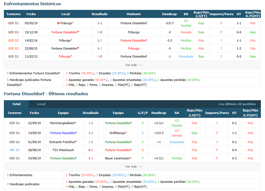Click the 22/08/15 date cell

point(31,48)
